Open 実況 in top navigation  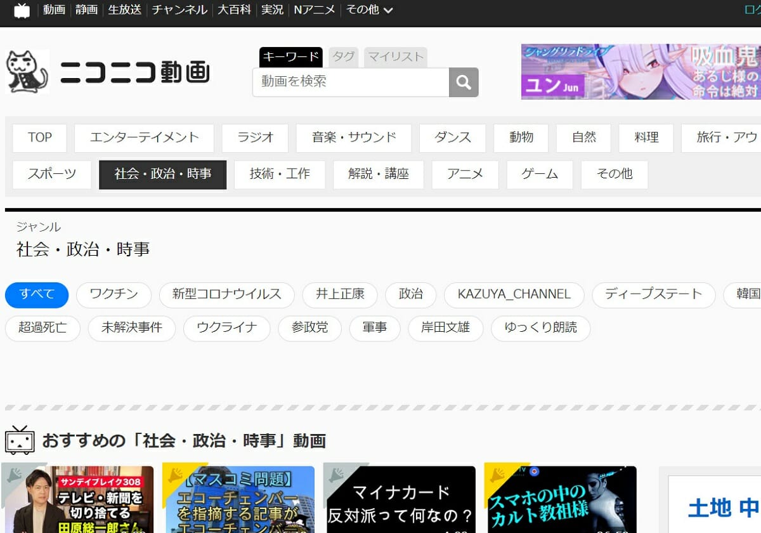coord(273,10)
